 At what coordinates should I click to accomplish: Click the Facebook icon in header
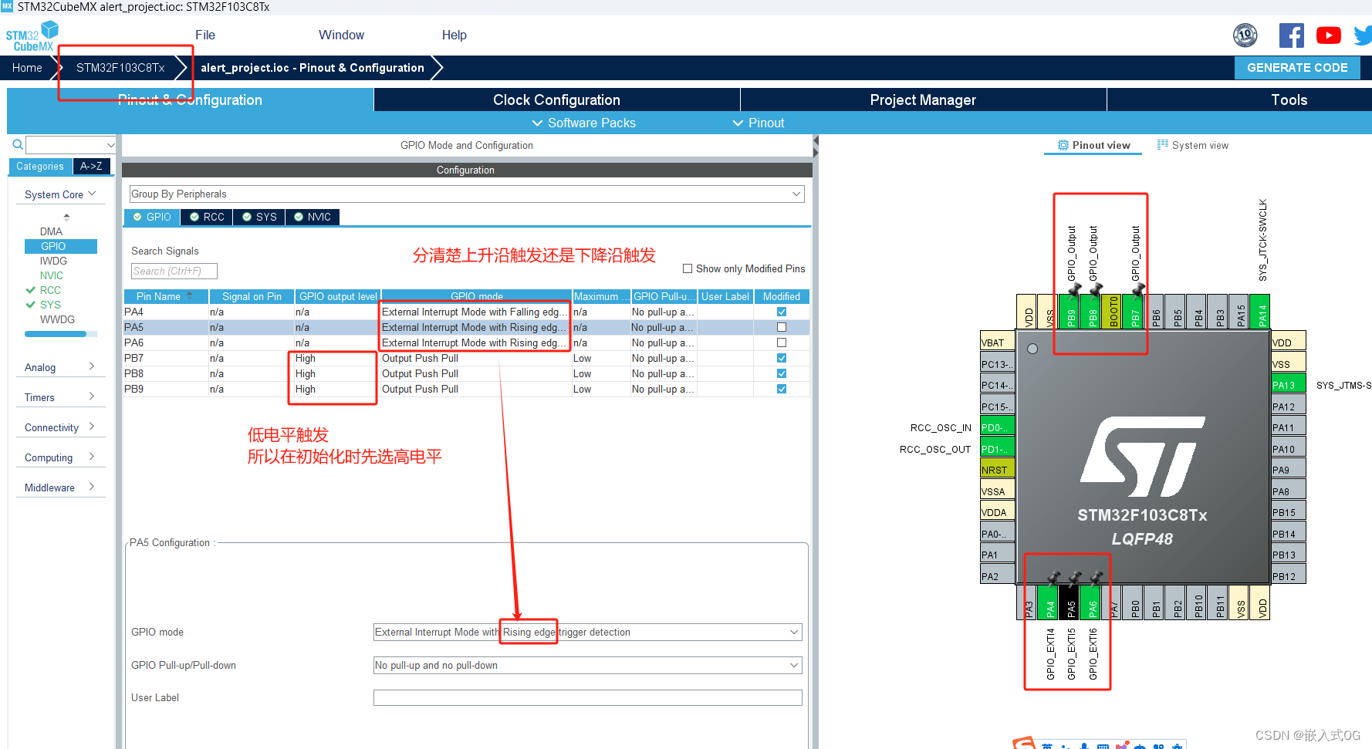1291,35
